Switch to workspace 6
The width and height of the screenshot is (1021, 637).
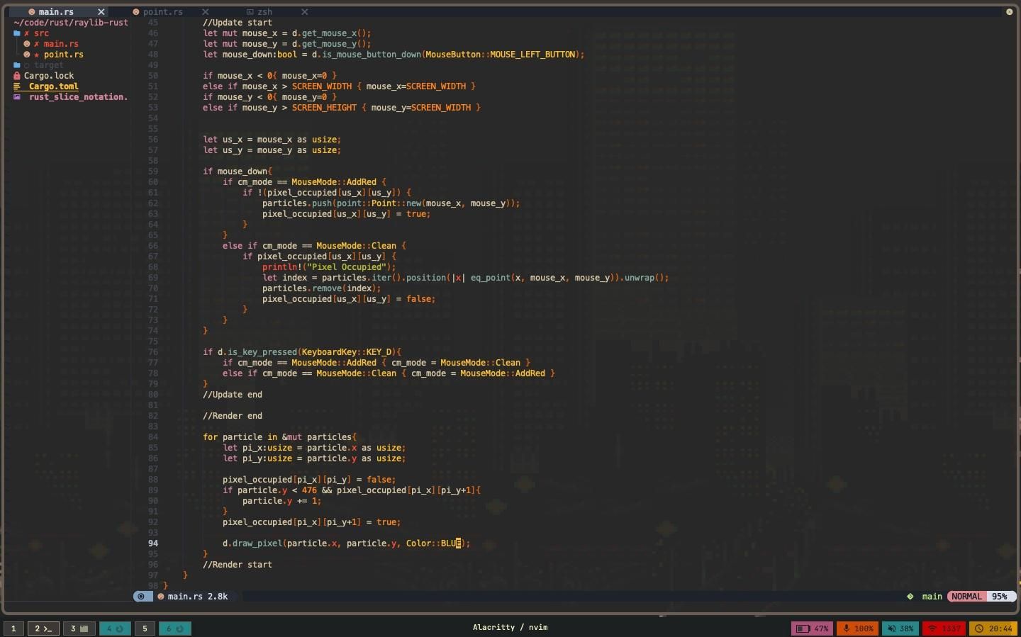coord(174,628)
